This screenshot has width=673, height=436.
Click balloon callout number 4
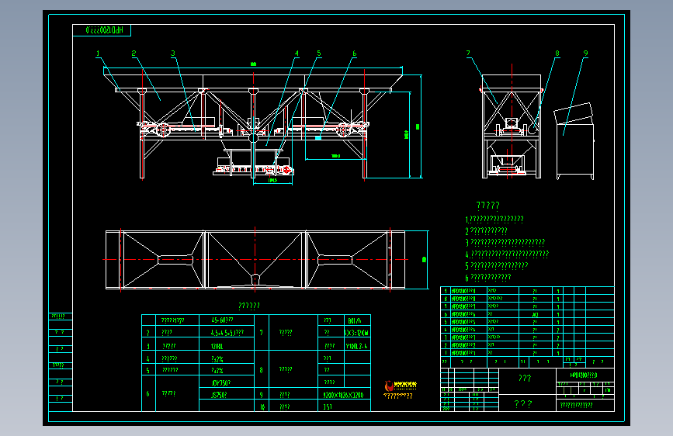(x=297, y=54)
